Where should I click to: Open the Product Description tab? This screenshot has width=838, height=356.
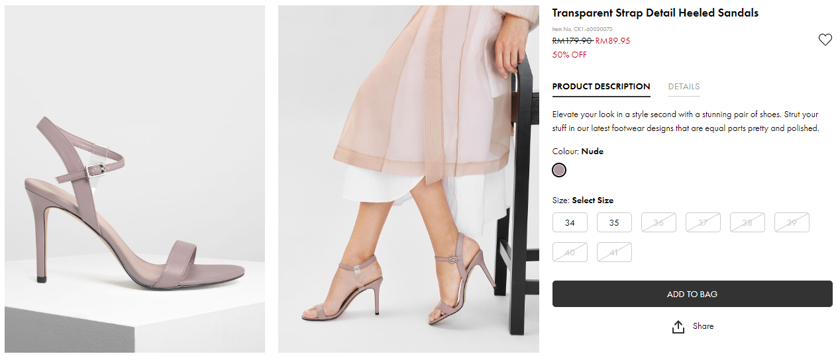tap(601, 87)
